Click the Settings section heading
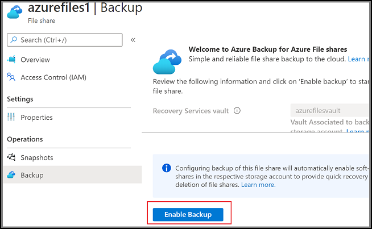The height and width of the screenshot is (229, 372). click(x=20, y=99)
